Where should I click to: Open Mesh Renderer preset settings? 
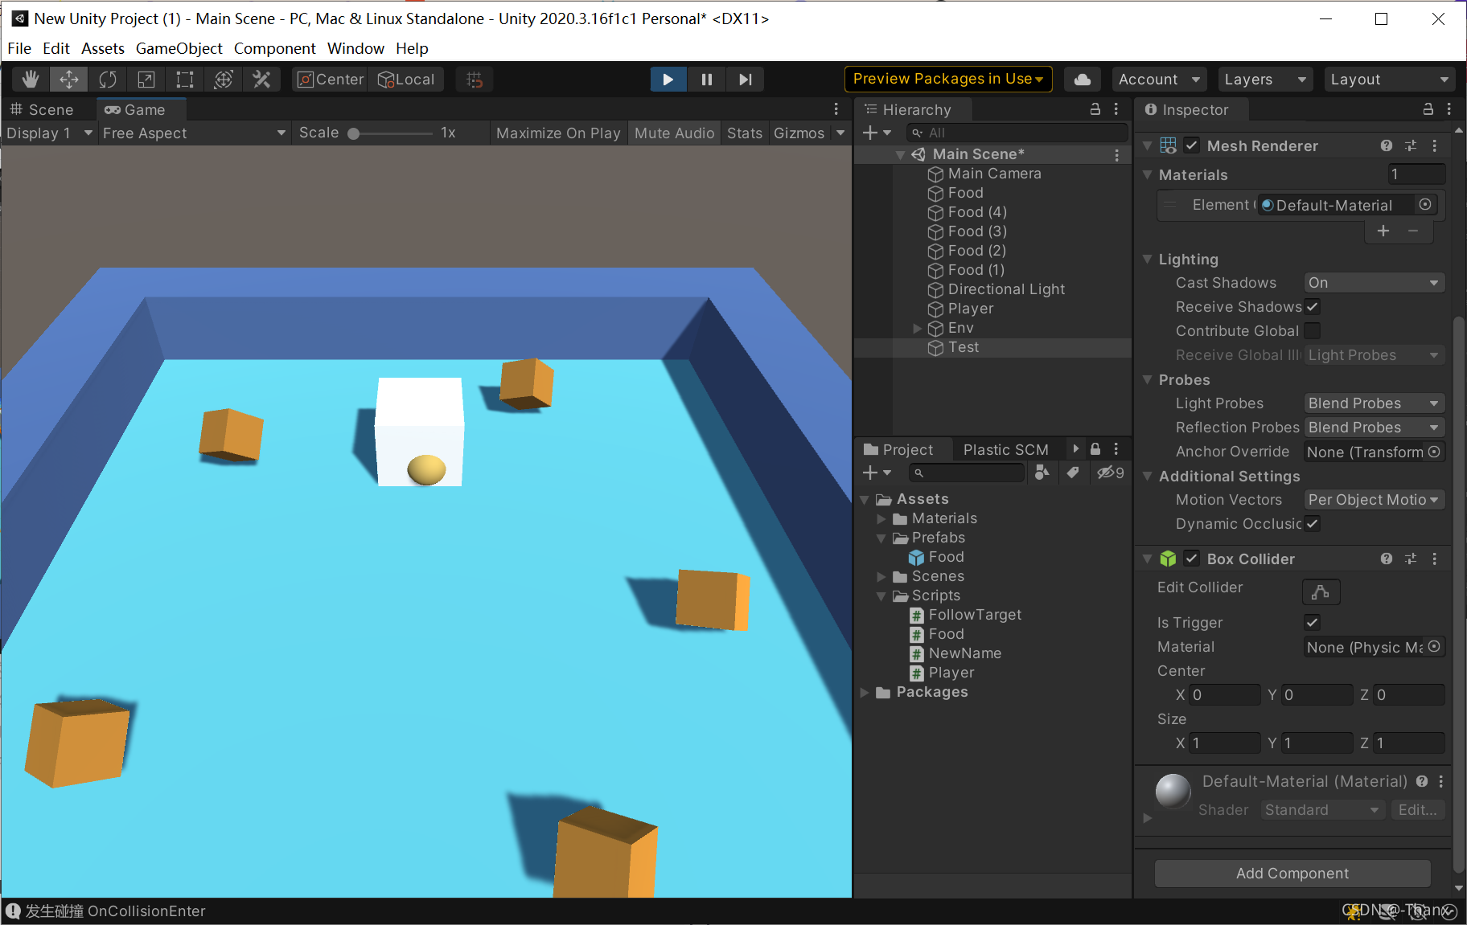click(1411, 145)
